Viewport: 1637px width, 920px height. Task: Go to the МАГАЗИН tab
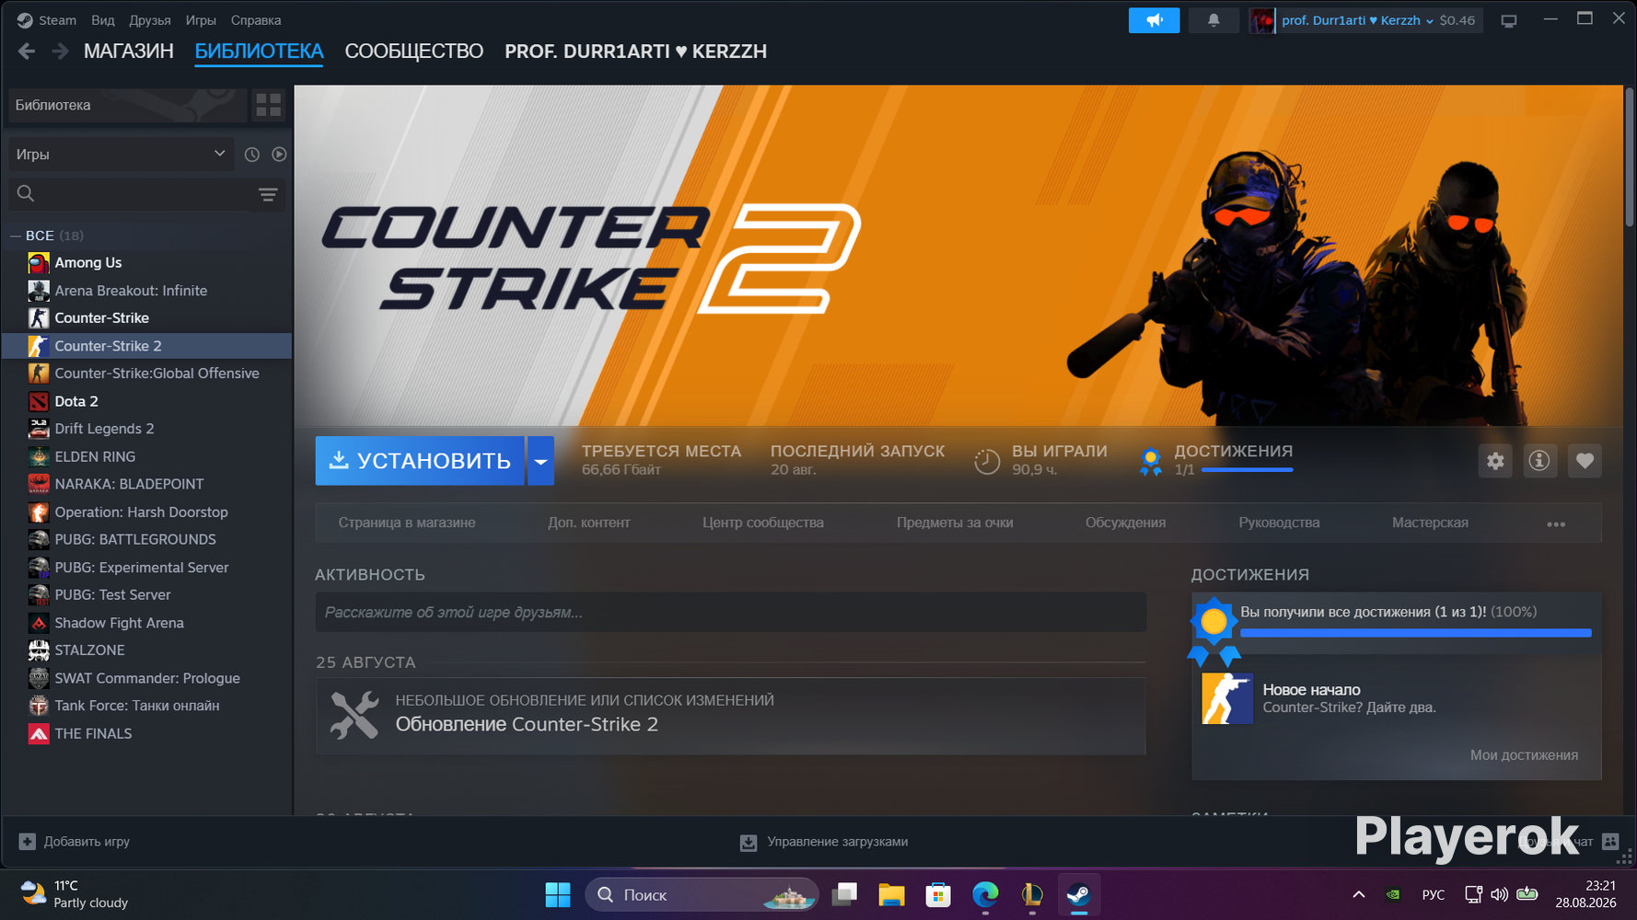129,52
